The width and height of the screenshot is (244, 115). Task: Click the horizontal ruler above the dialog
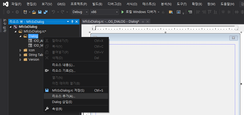(x=165, y=28)
